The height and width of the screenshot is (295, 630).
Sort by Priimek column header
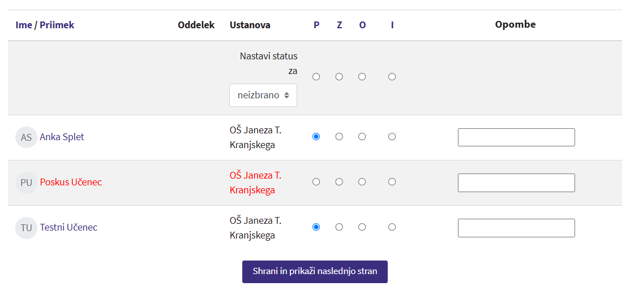[57, 25]
